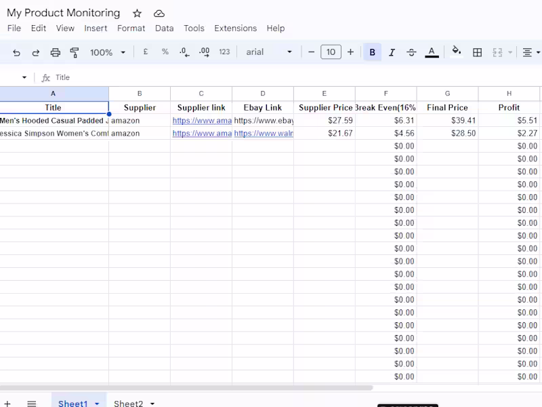Open the Extensions menu
Viewport: 542px width, 407px height.
click(x=235, y=28)
